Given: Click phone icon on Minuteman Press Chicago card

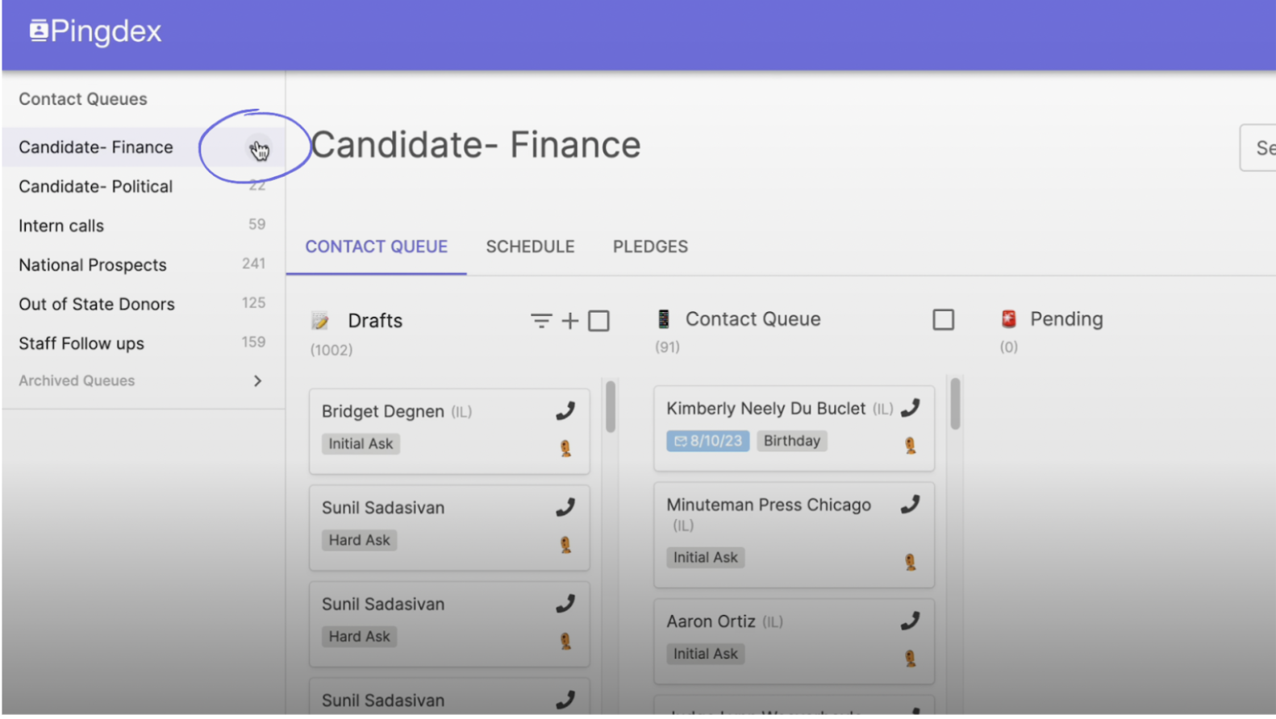Looking at the screenshot, I should click(911, 505).
